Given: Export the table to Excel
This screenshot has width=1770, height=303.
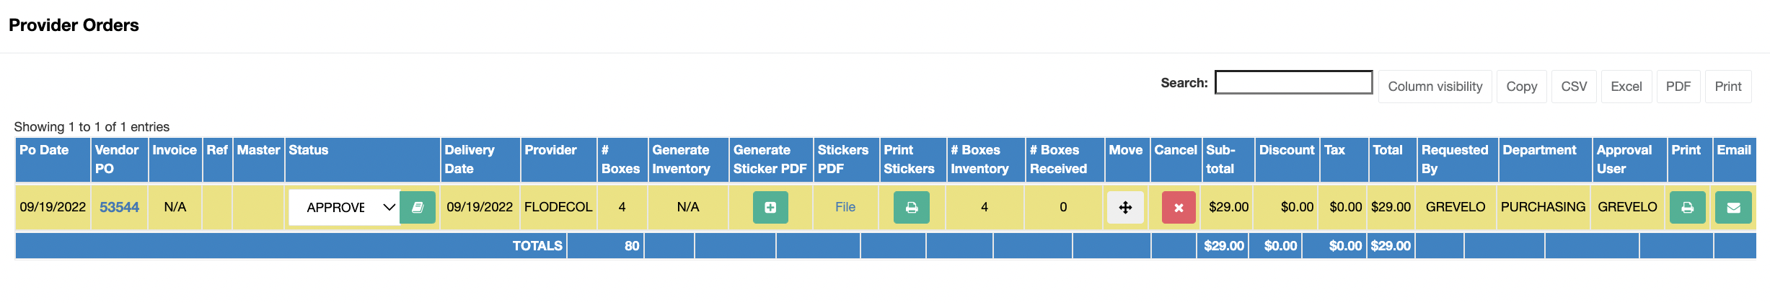Looking at the screenshot, I should tap(1626, 87).
